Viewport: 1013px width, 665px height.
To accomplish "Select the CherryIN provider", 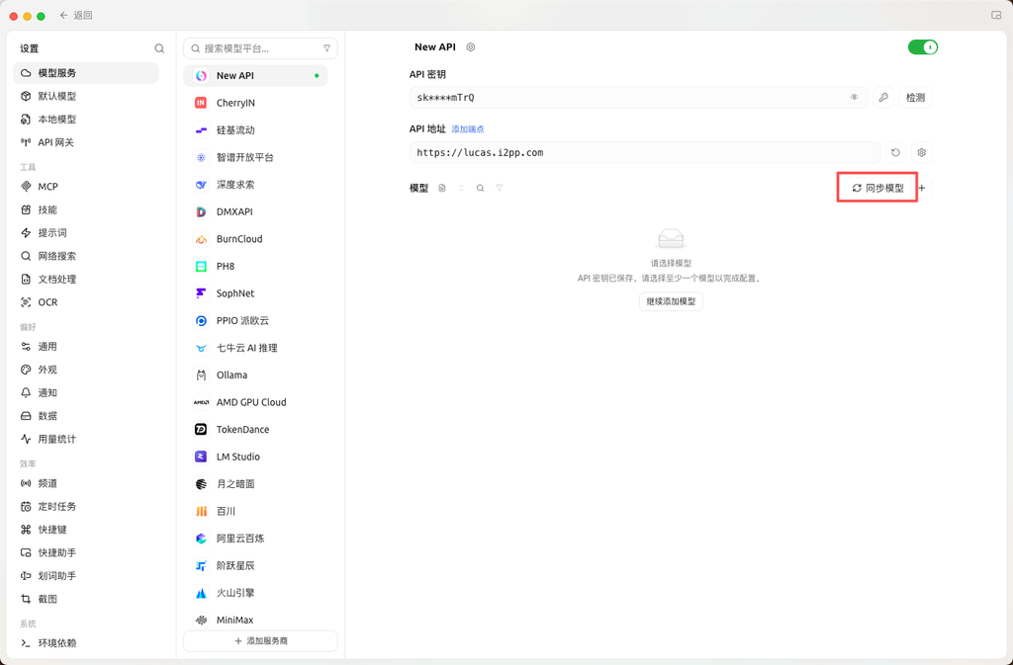I will click(x=255, y=103).
